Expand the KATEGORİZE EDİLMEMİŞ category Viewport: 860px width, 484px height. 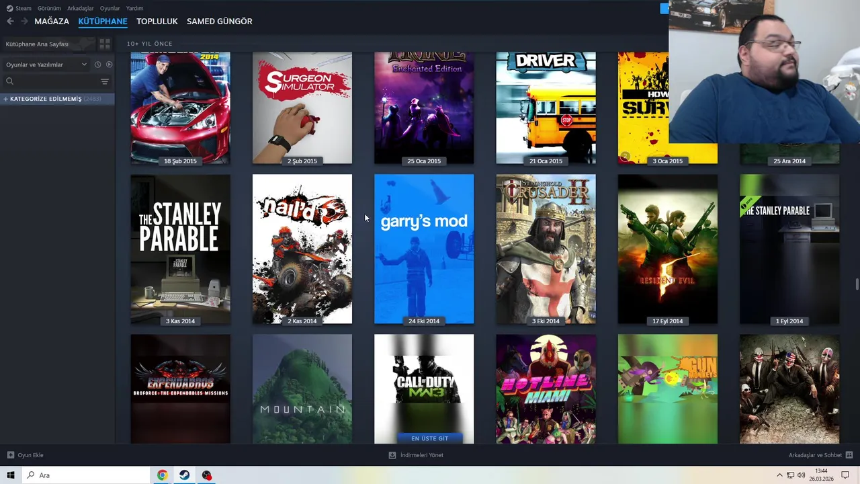pos(57,99)
